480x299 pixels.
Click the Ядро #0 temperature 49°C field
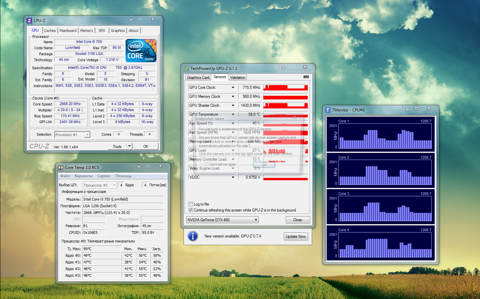pyautogui.click(x=102, y=255)
